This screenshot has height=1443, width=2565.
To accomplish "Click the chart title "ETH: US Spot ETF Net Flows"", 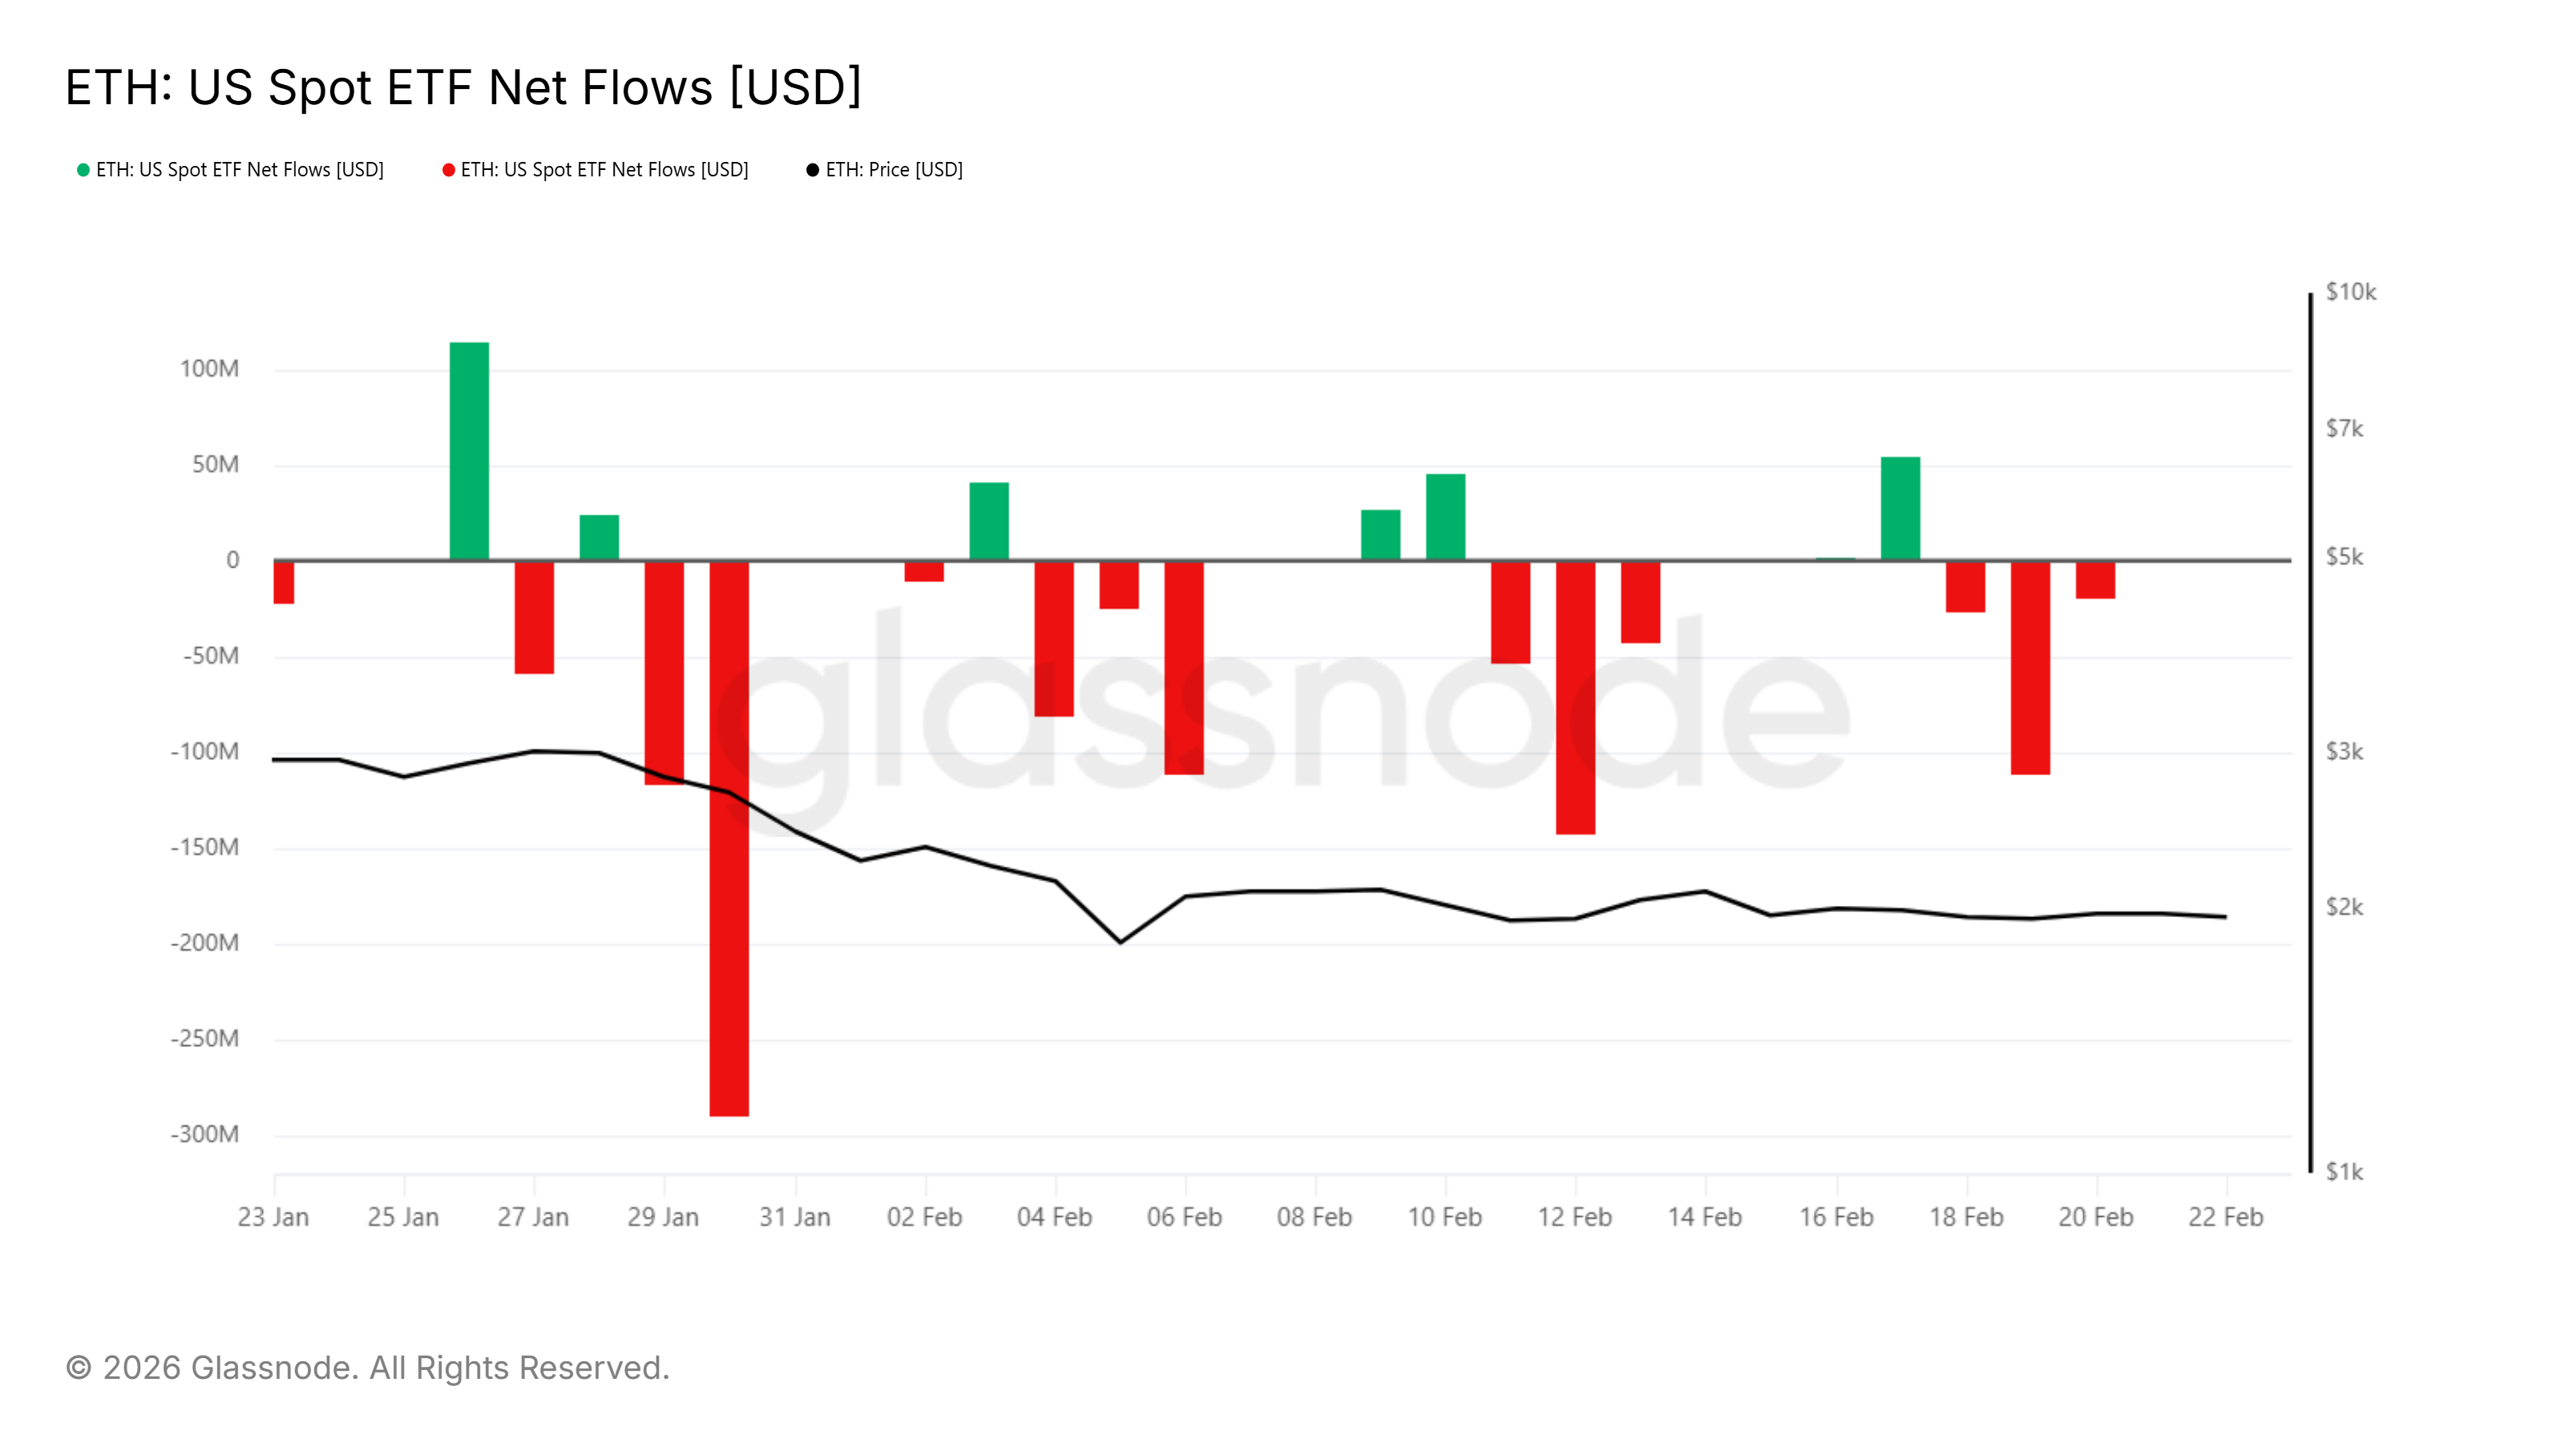I will [463, 87].
